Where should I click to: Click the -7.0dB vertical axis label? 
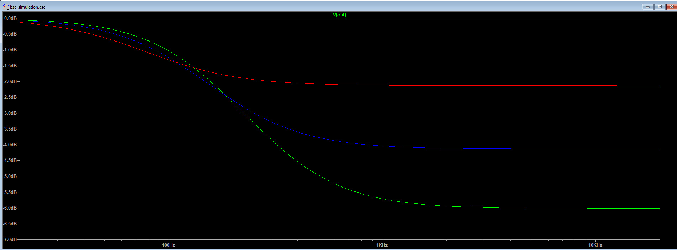click(10, 240)
